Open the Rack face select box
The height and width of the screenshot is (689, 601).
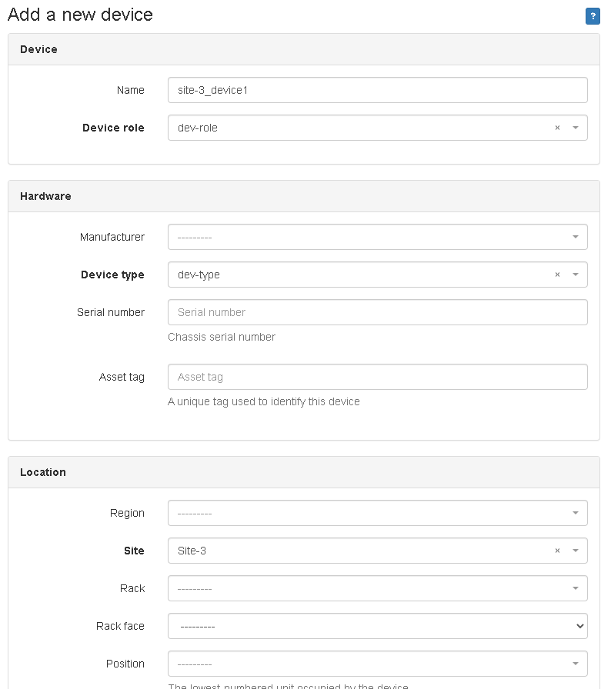click(x=377, y=627)
